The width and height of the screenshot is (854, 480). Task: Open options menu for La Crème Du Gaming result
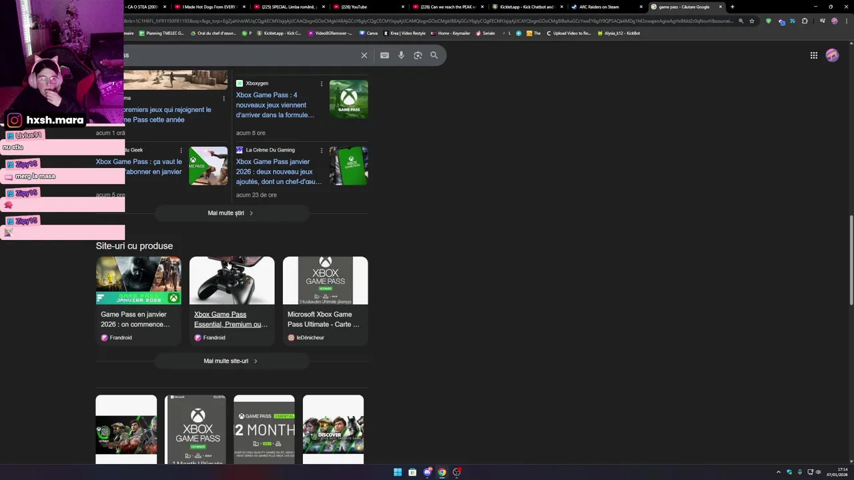(x=322, y=150)
